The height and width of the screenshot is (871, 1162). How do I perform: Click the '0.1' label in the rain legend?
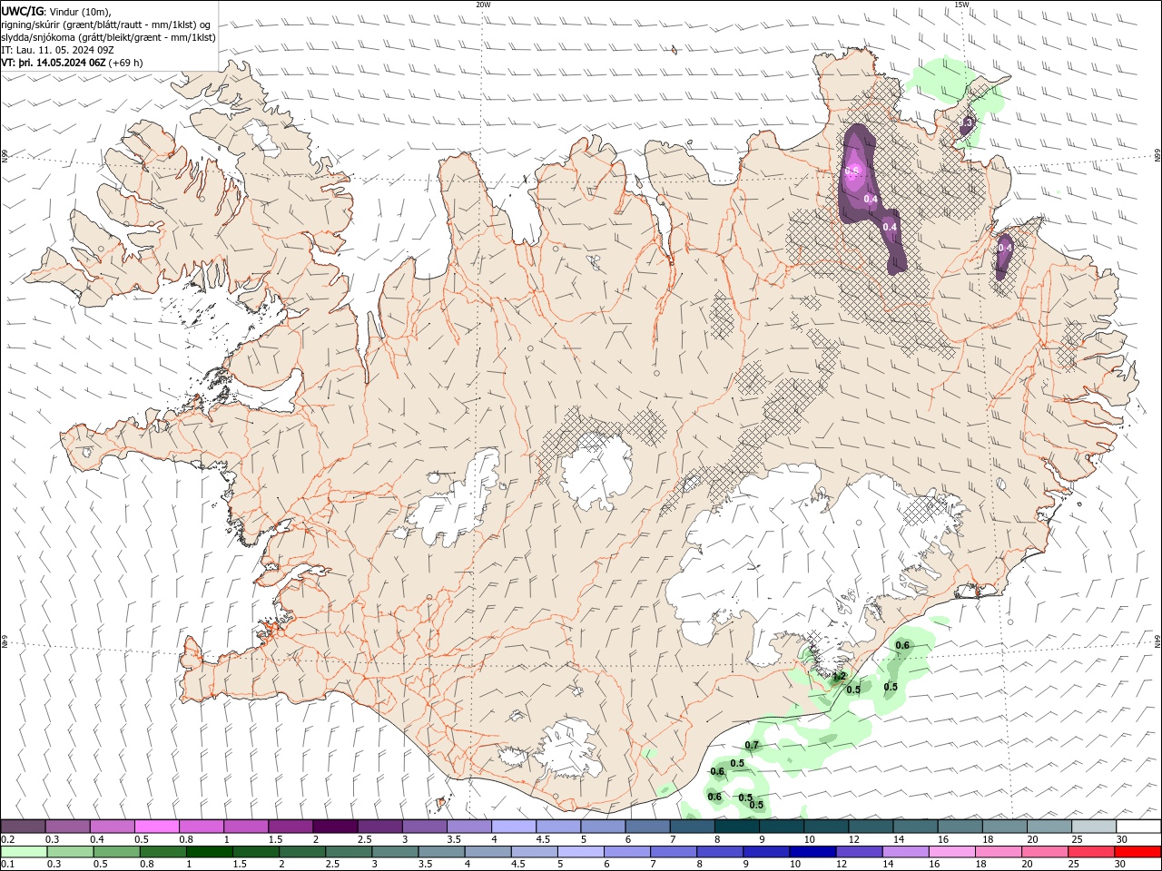[x=6, y=865]
